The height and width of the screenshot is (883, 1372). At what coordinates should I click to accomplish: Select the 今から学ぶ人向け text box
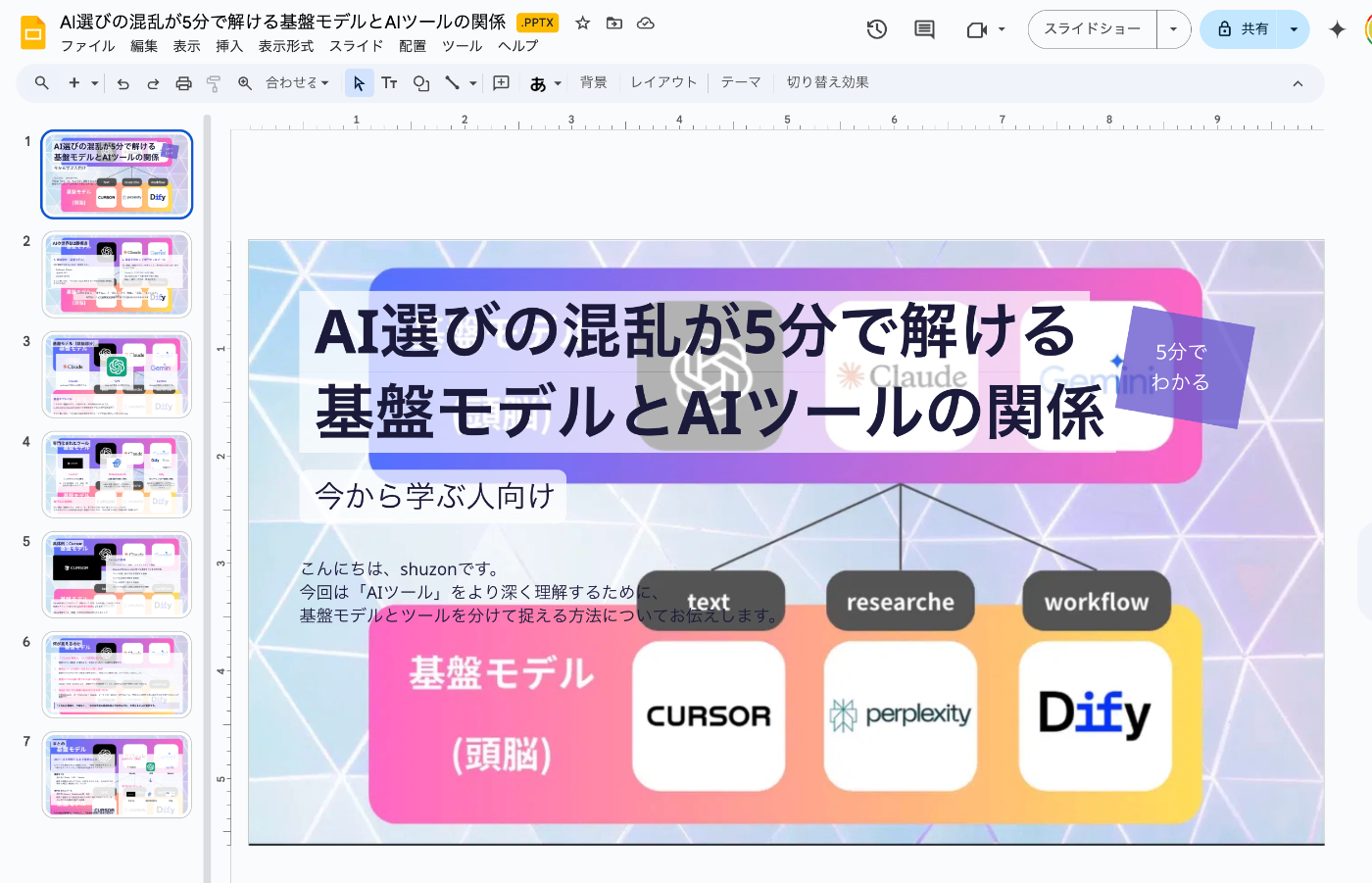click(433, 496)
